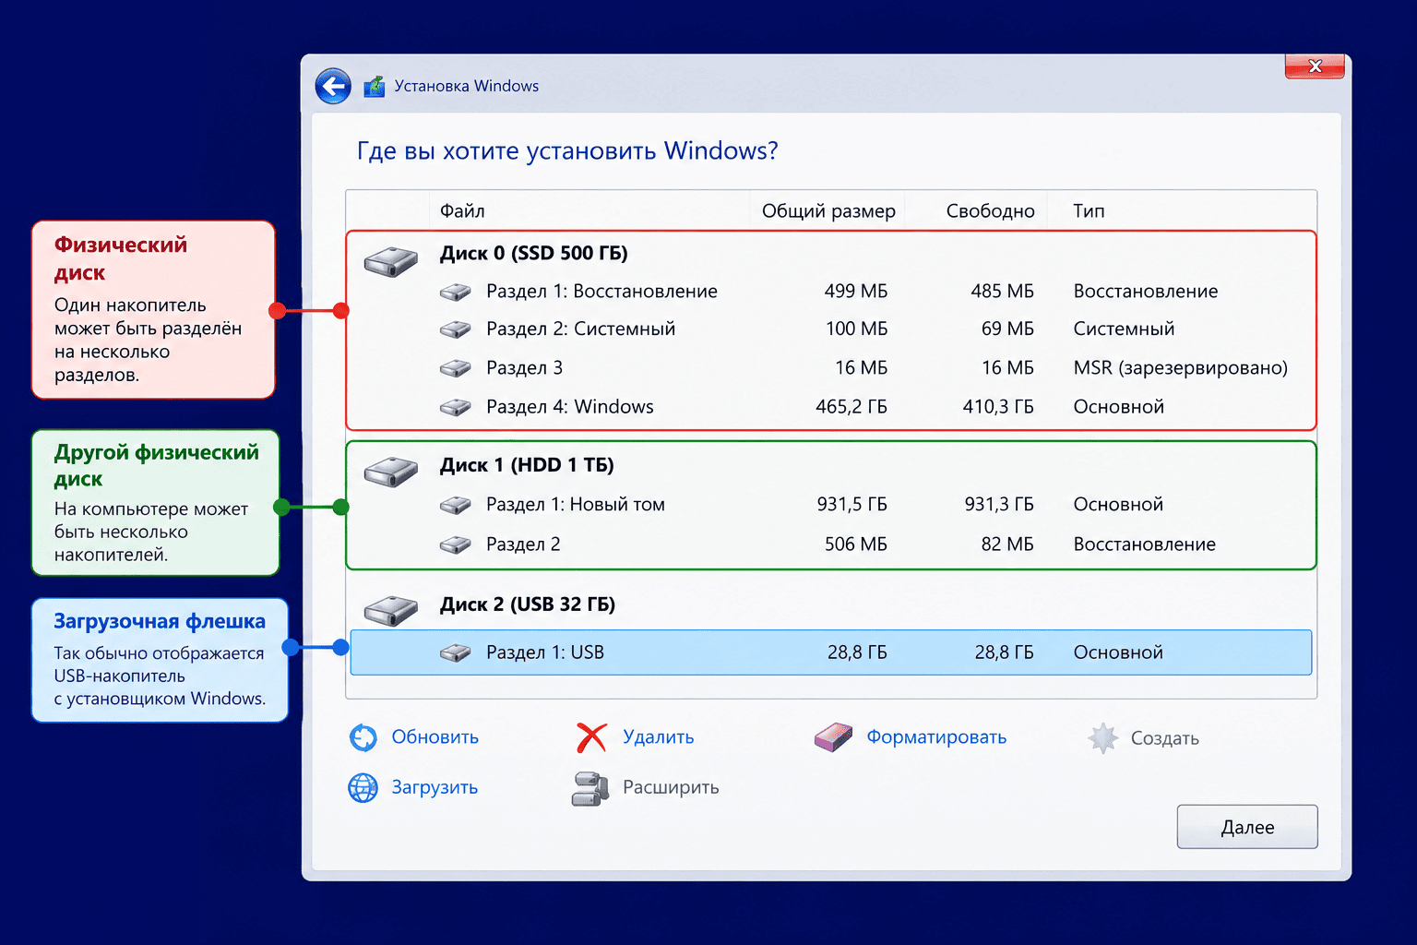The width and height of the screenshot is (1417, 945).
Task: Click partition icon of Раздел 2: Системный
Action: (456, 329)
